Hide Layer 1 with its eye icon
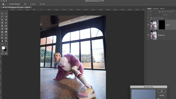176x99 pixels. click(x=148, y=25)
